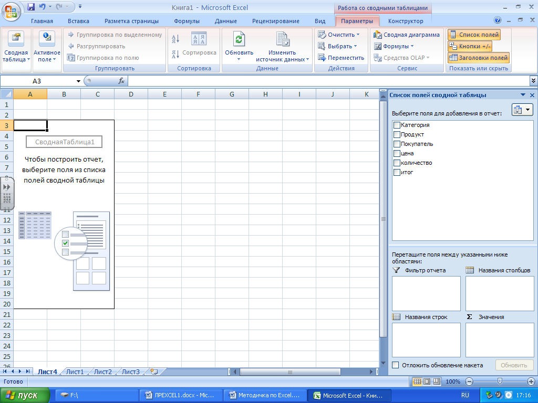Toggle Список полей button
538x403 pixels.
coord(474,35)
